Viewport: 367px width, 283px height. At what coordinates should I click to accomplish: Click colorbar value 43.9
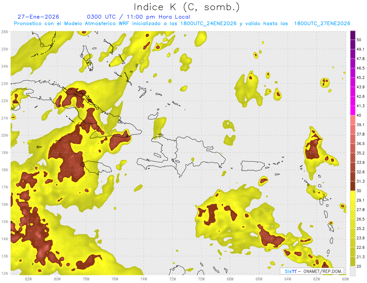(361, 87)
